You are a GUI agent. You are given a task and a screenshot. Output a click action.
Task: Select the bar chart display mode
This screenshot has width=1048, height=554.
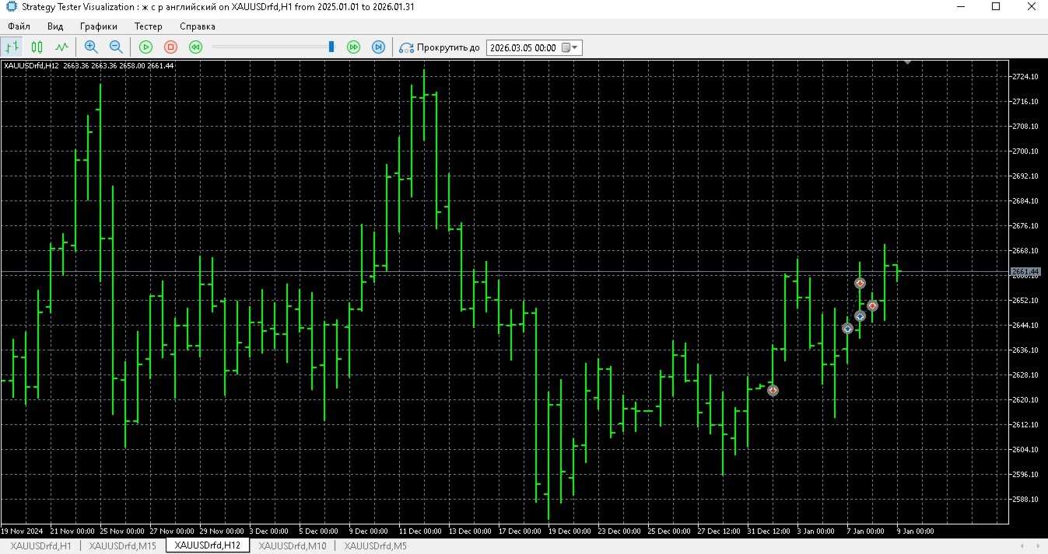[12, 47]
